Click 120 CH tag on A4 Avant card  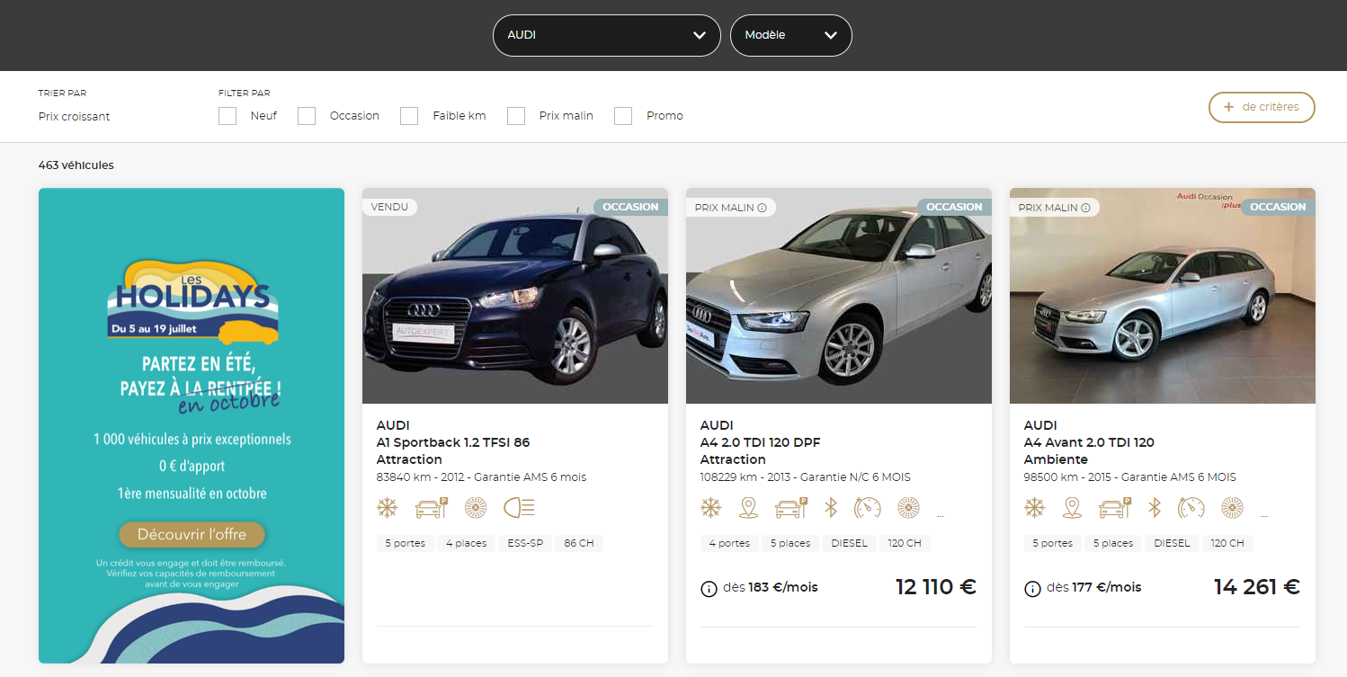pyautogui.click(x=1227, y=543)
